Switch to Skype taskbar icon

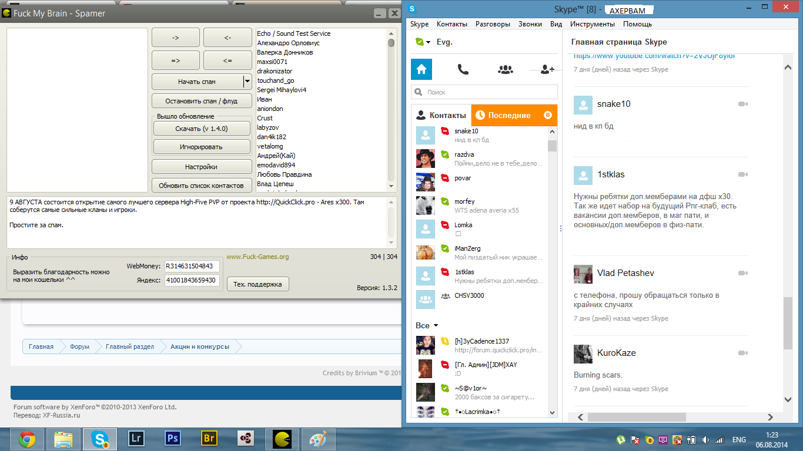101,439
